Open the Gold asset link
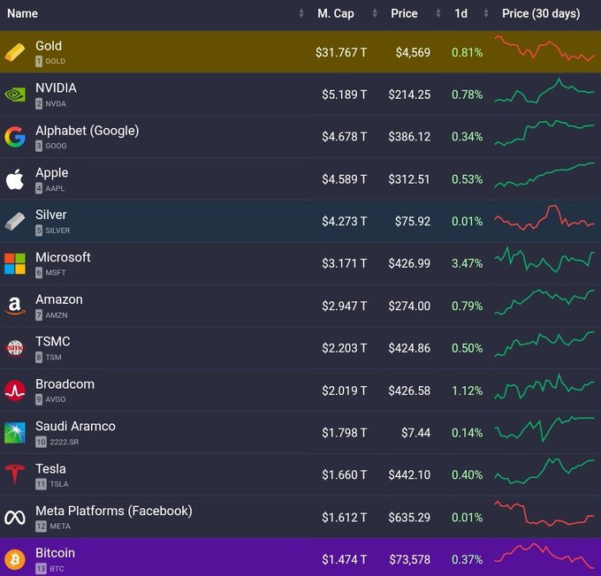This screenshot has width=601, height=576. click(49, 46)
